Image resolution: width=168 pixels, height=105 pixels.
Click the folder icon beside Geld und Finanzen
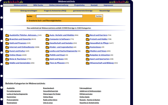[x=7, y=43]
